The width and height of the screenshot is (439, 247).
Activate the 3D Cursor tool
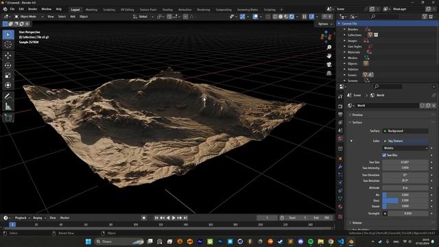coord(8,44)
